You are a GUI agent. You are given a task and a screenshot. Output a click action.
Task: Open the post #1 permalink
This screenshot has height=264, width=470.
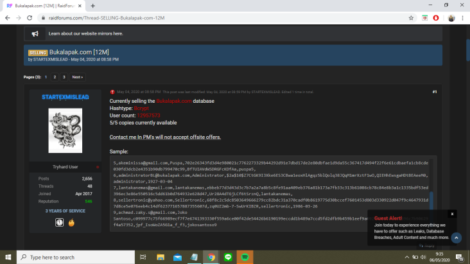pos(435,92)
